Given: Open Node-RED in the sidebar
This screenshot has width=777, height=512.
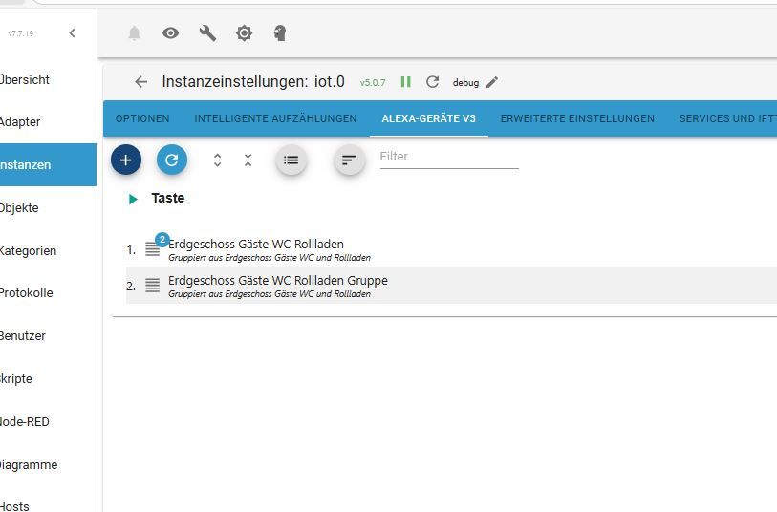Looking at the screenshot, I should click(48, 422).
